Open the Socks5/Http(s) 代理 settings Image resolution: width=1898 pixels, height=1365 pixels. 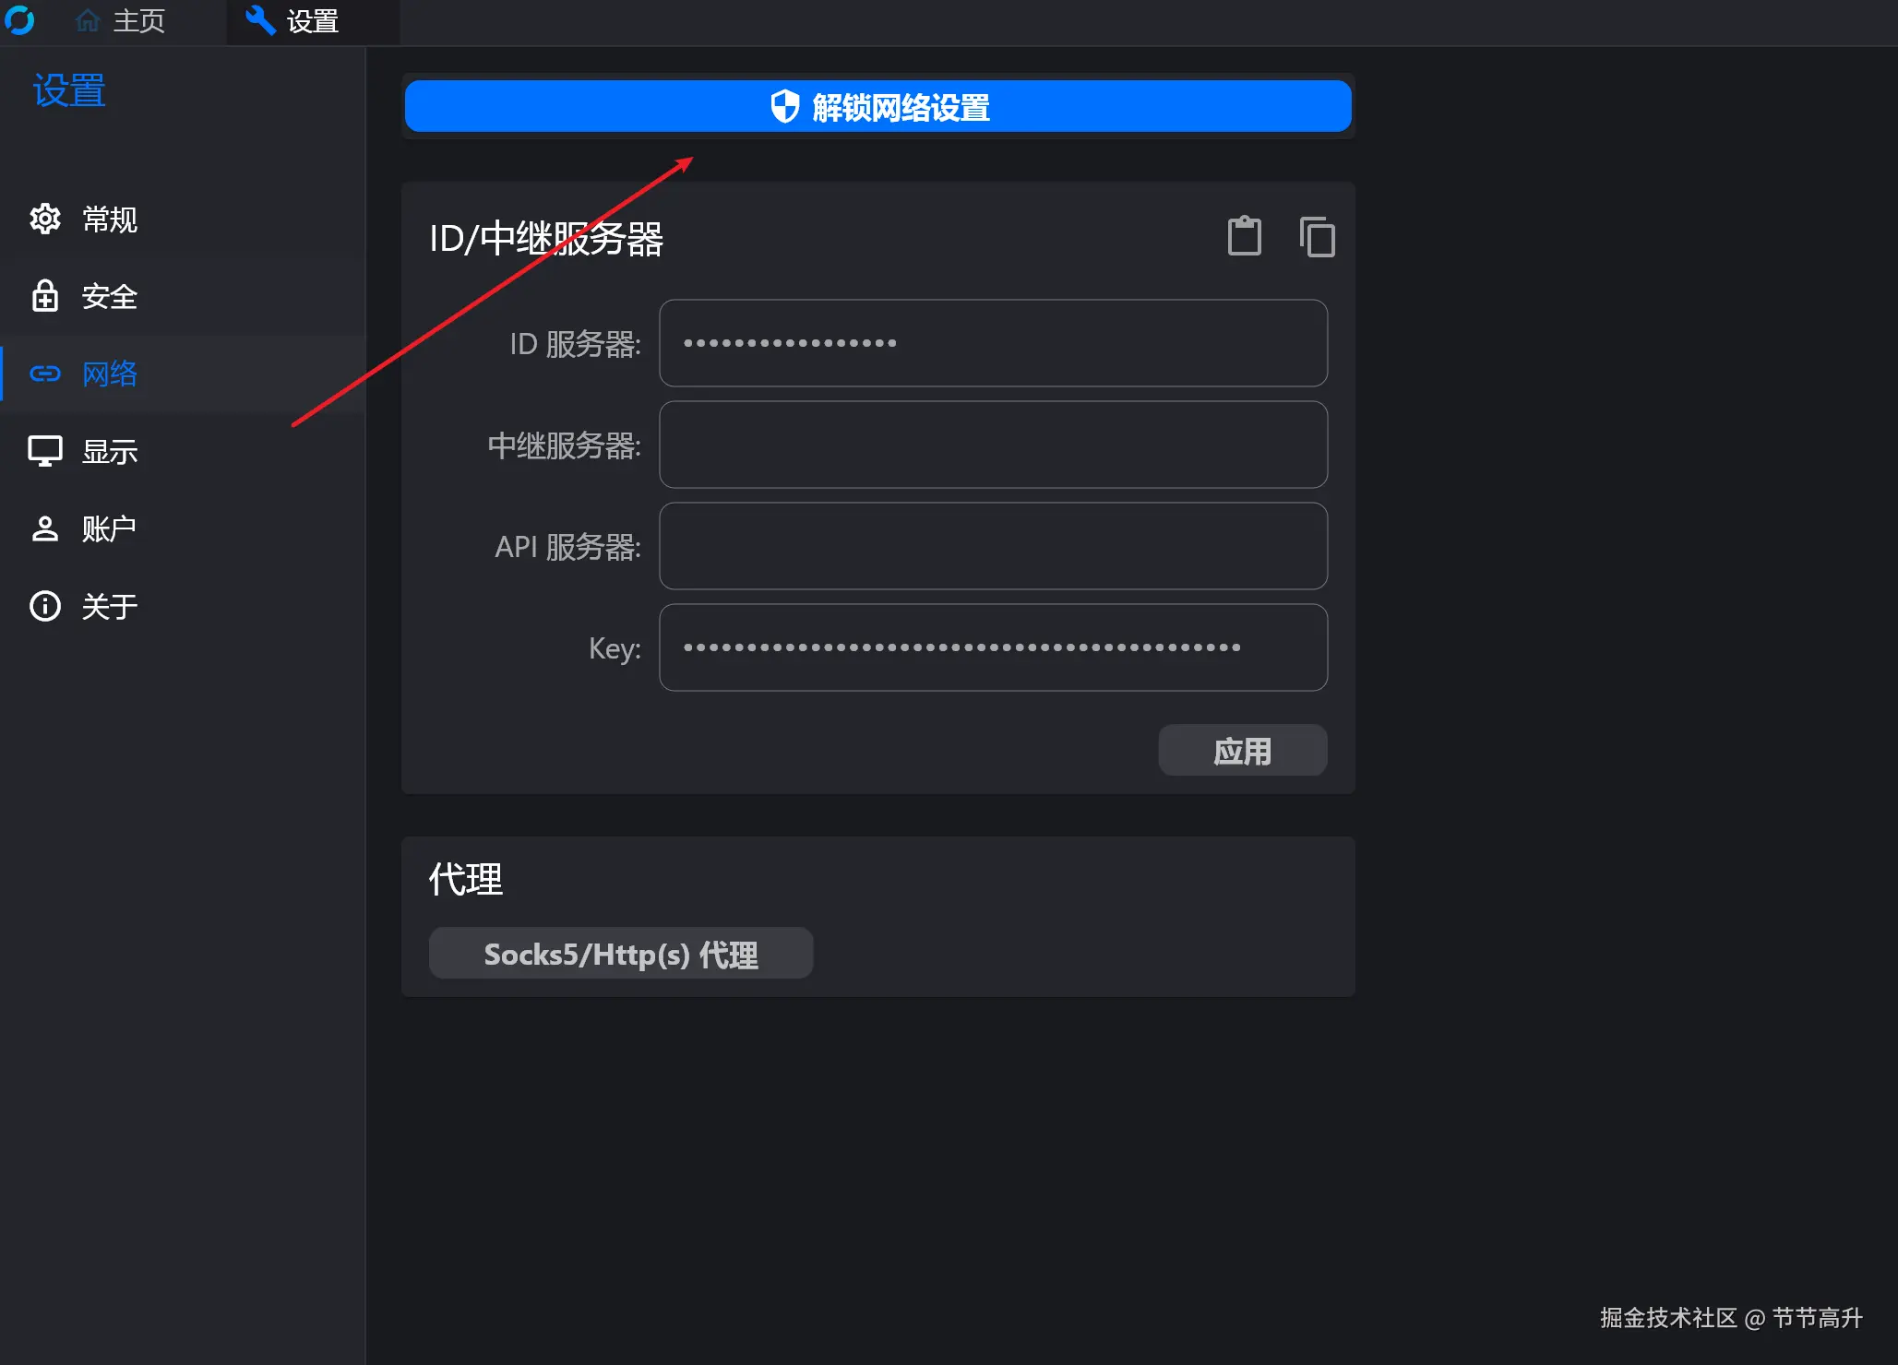click(x=621, y=953)
